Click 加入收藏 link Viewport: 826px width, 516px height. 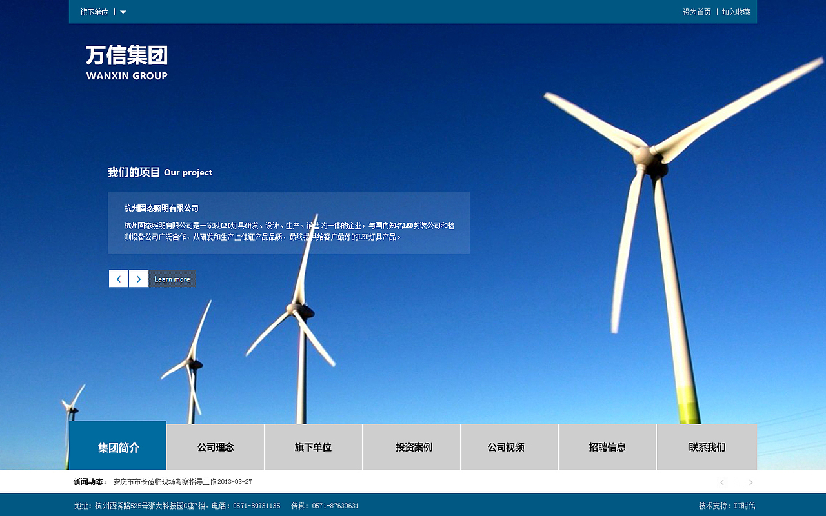[736, 12]
